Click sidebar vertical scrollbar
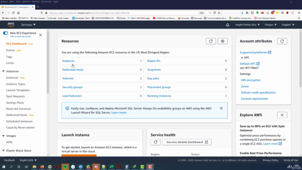The height and width of the screenshot is (170, 302). (48, 62)
